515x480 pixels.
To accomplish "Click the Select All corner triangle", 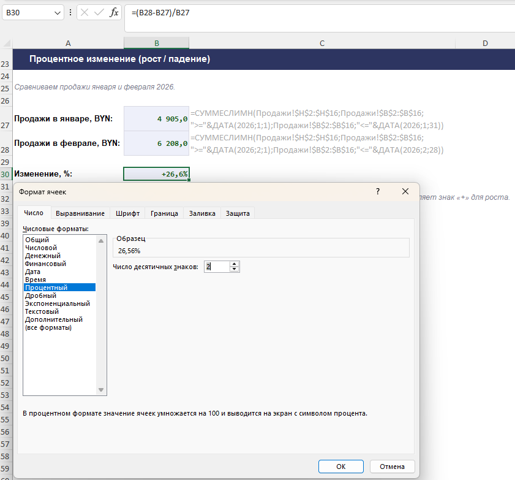I will click(7, 43).
